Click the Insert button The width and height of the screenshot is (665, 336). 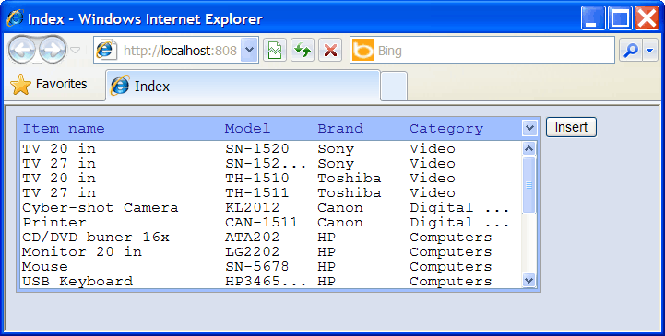571,127
